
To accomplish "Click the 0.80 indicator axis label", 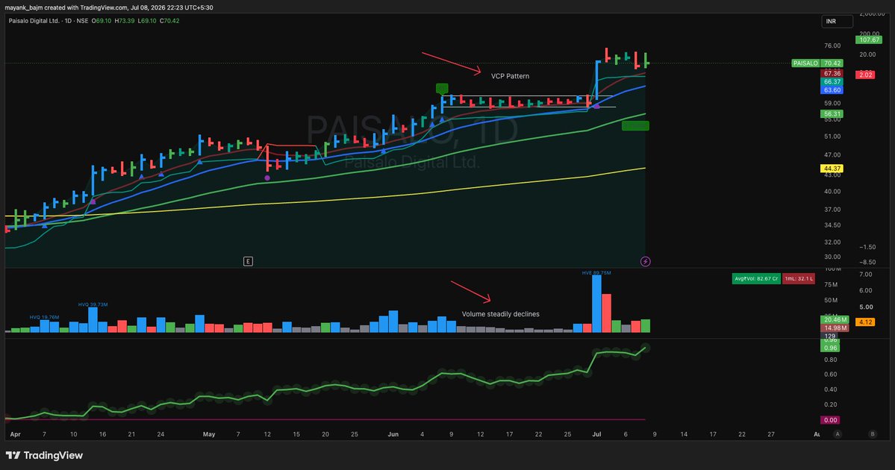I will 831,360.
